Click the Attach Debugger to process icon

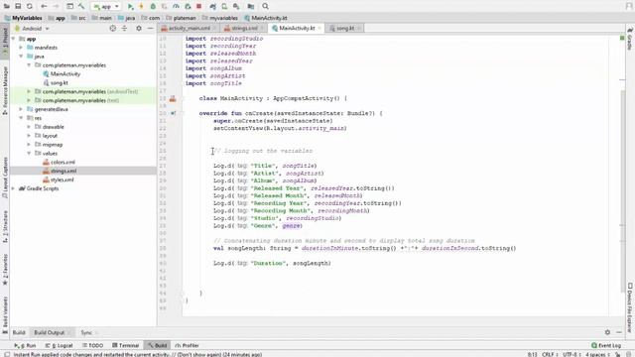coord(188,6)
